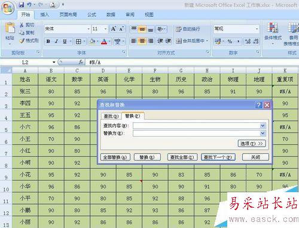The height and width of the screenshot is (228, 299).
Task: Align text to top of cell
Action: click(134, 29)
